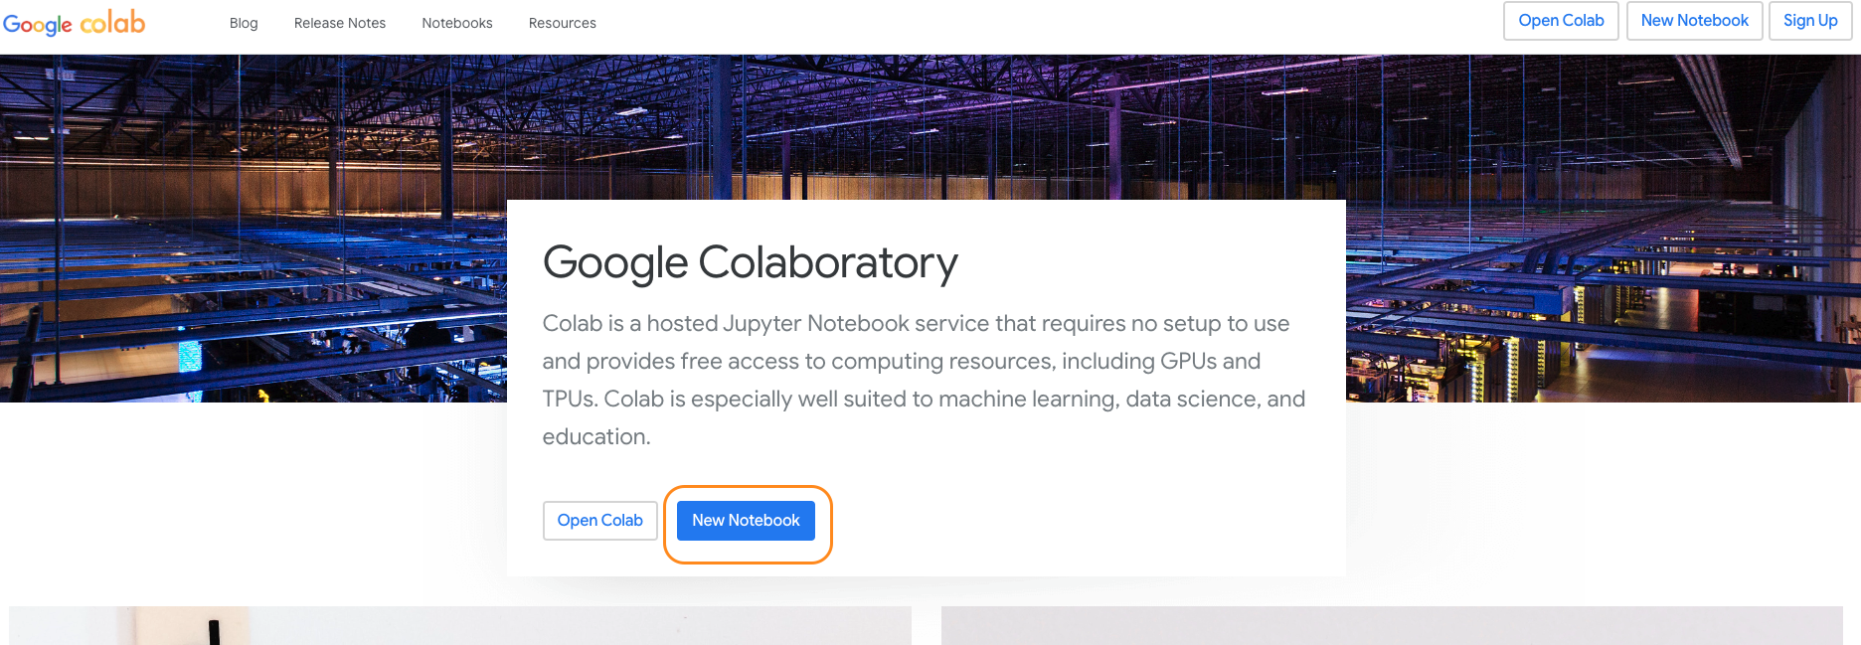Click the orange colab logo text
1861x645 pixels.
(112, 22)
